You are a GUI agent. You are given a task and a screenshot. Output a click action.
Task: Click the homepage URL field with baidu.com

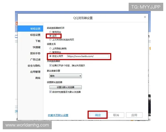[x=87, y=56]
